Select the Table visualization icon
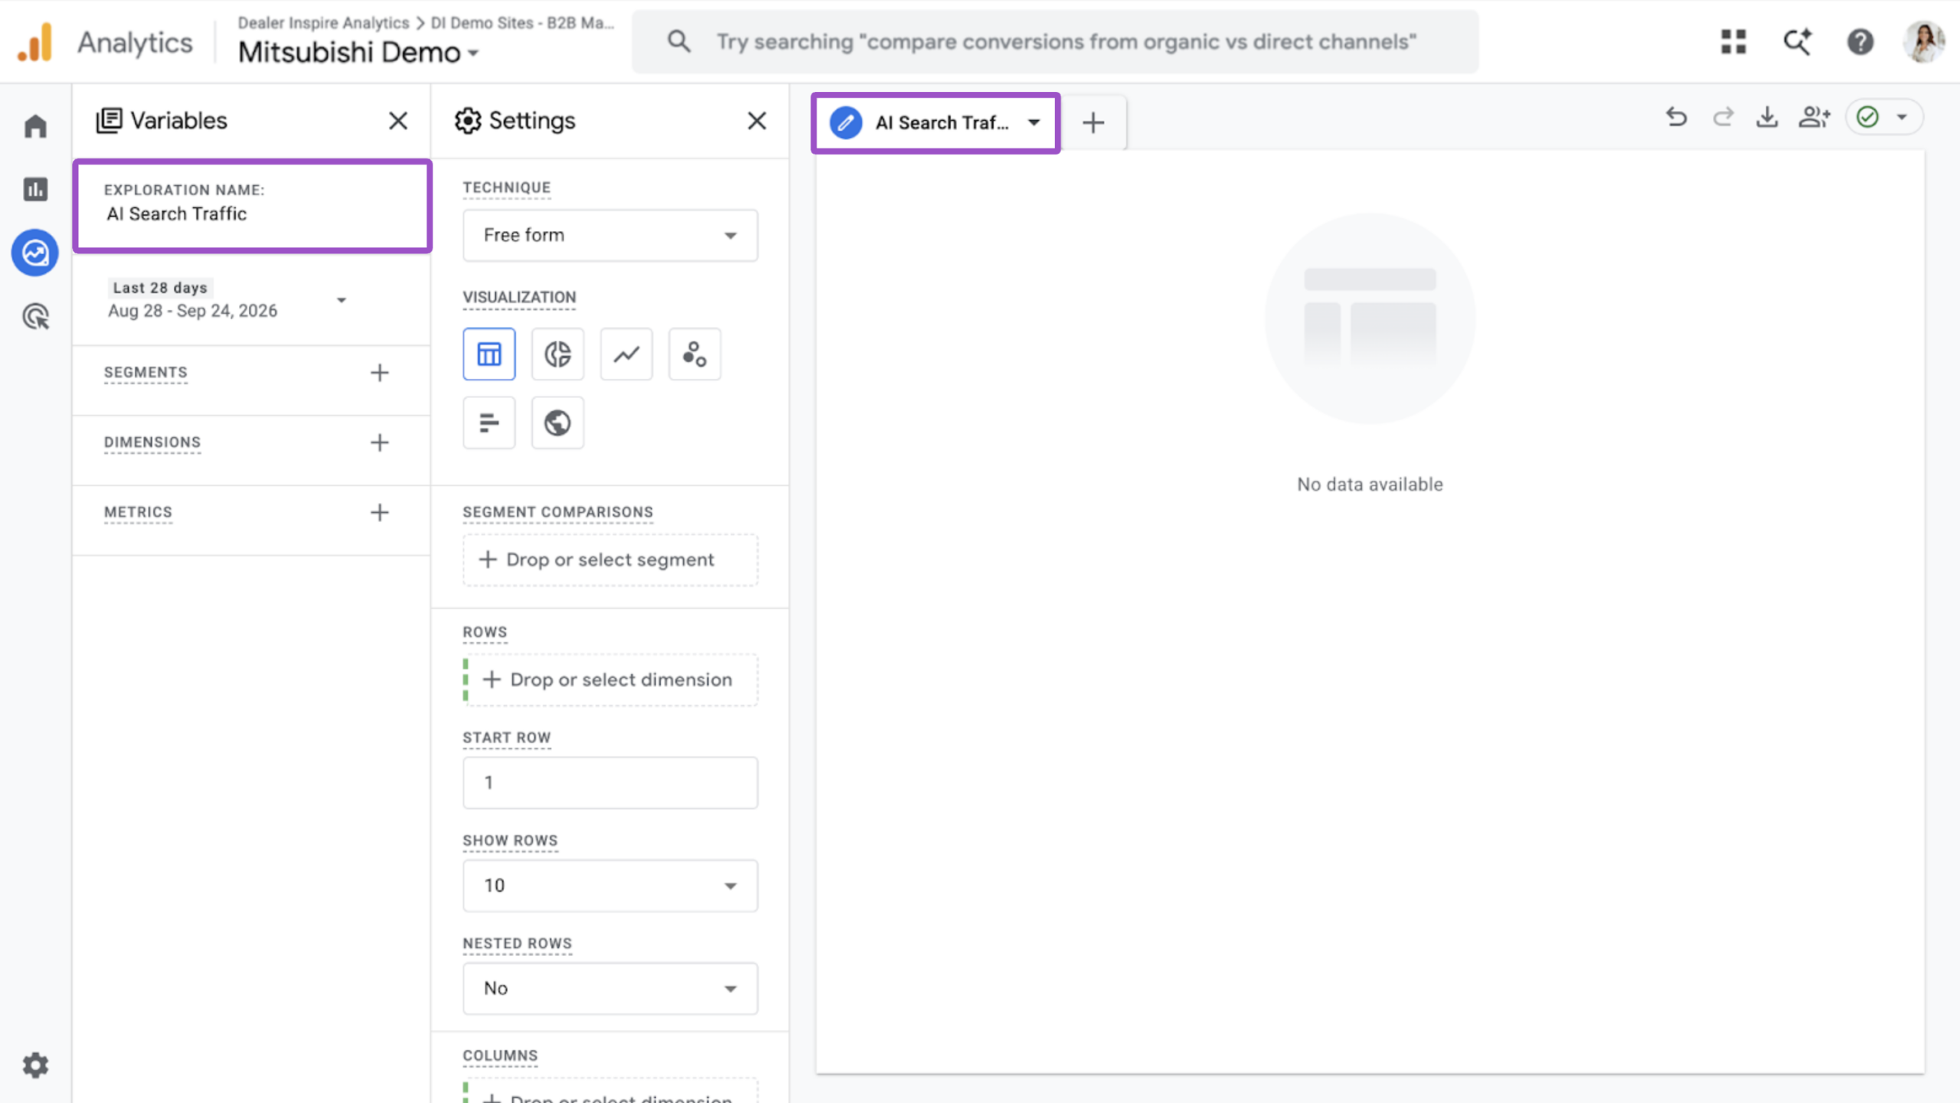 tap(489, 354)
